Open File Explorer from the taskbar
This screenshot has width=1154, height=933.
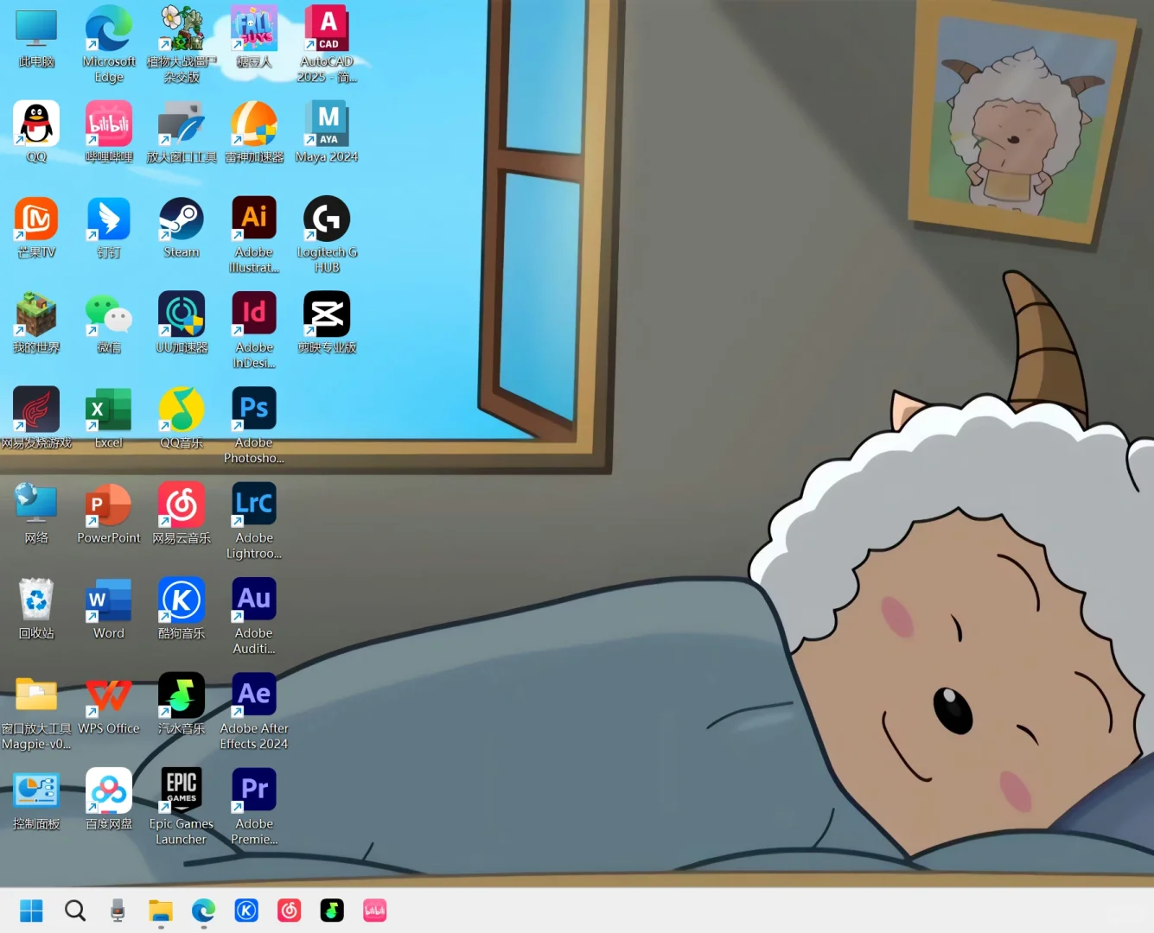[x=161, y=911]
